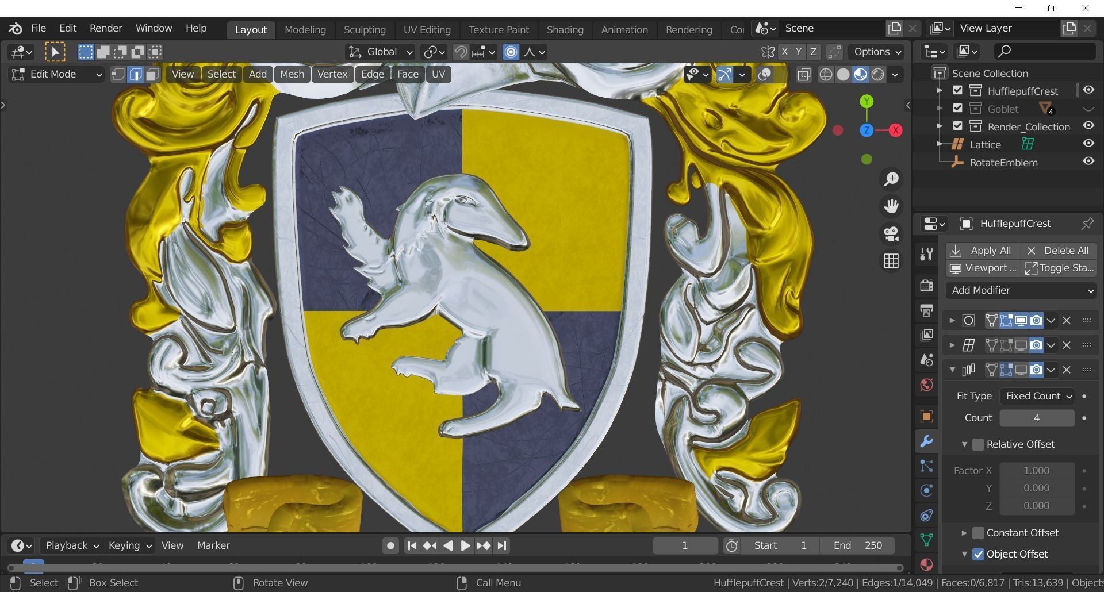Click the End frame 250 field
This screenshot has height=592, width=1104.
858,545
